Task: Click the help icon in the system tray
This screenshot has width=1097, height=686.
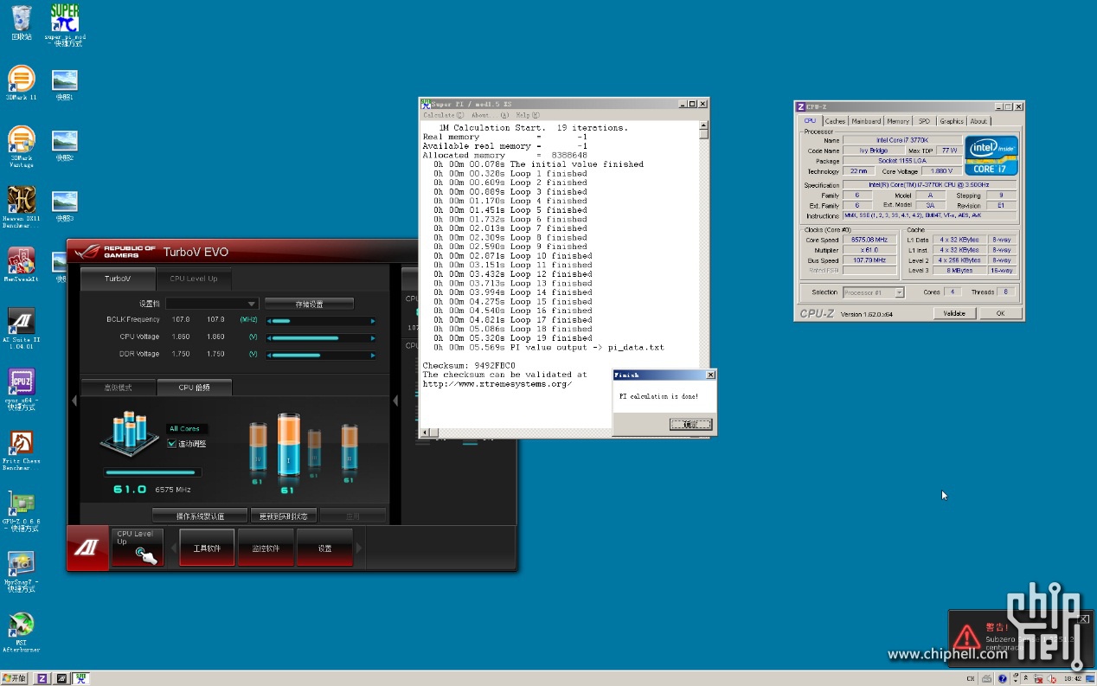Action: (x=1003, y=678)
